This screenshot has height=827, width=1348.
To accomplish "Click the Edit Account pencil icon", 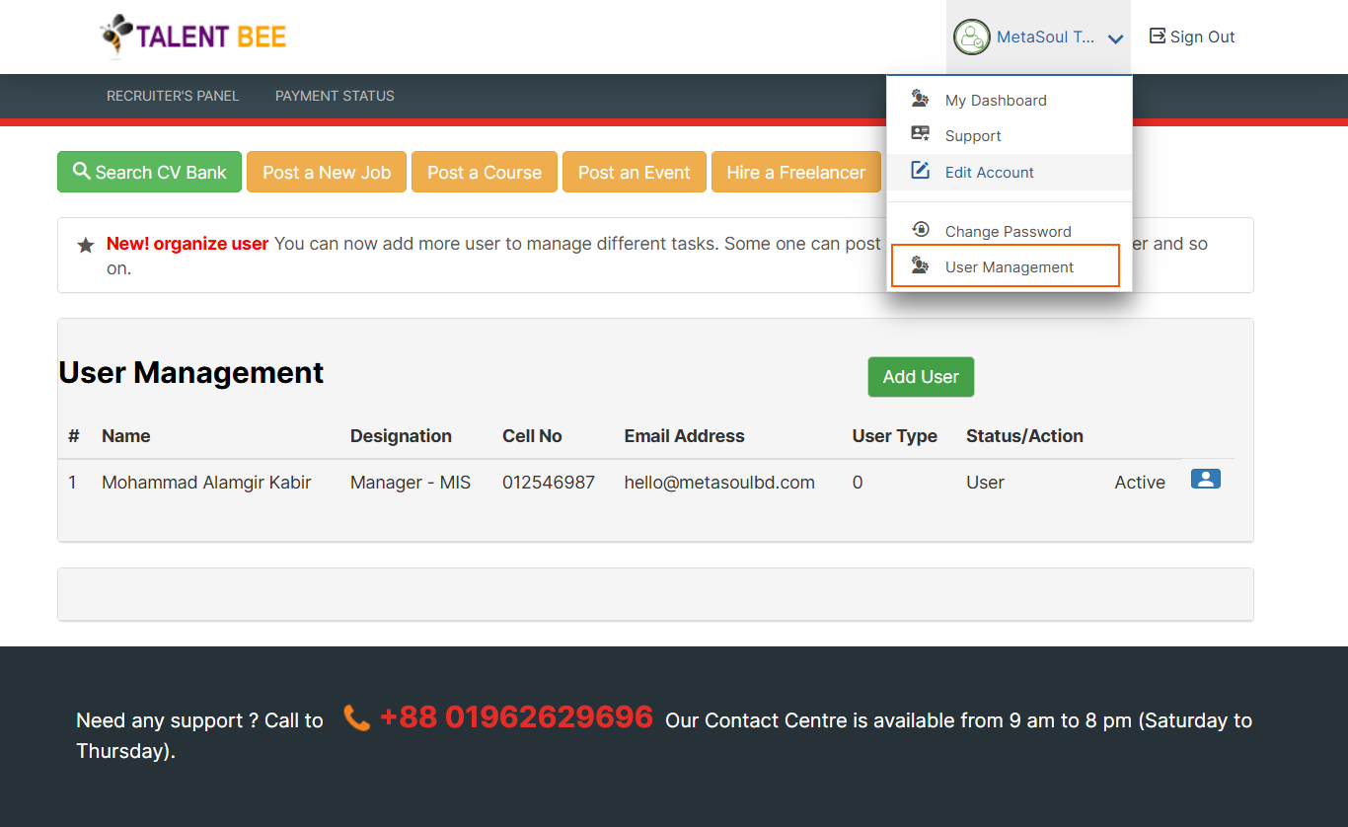I will 920,171.
